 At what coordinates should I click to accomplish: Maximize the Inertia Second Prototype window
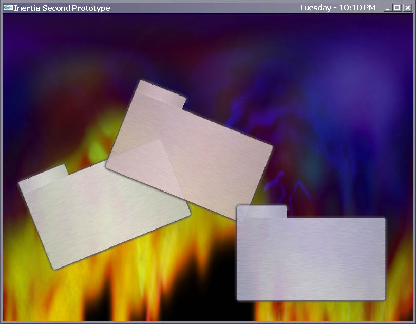point(397,8)
